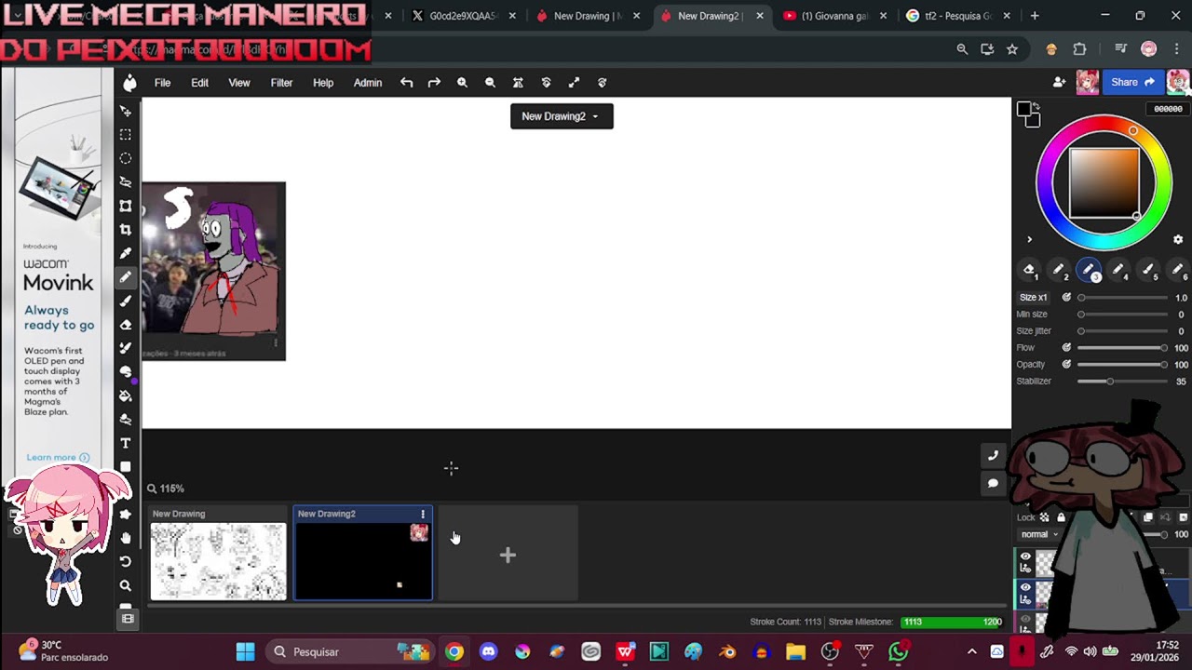Click the Share button
Screen dimensions: 1192x670
[x=1132, y=82]
